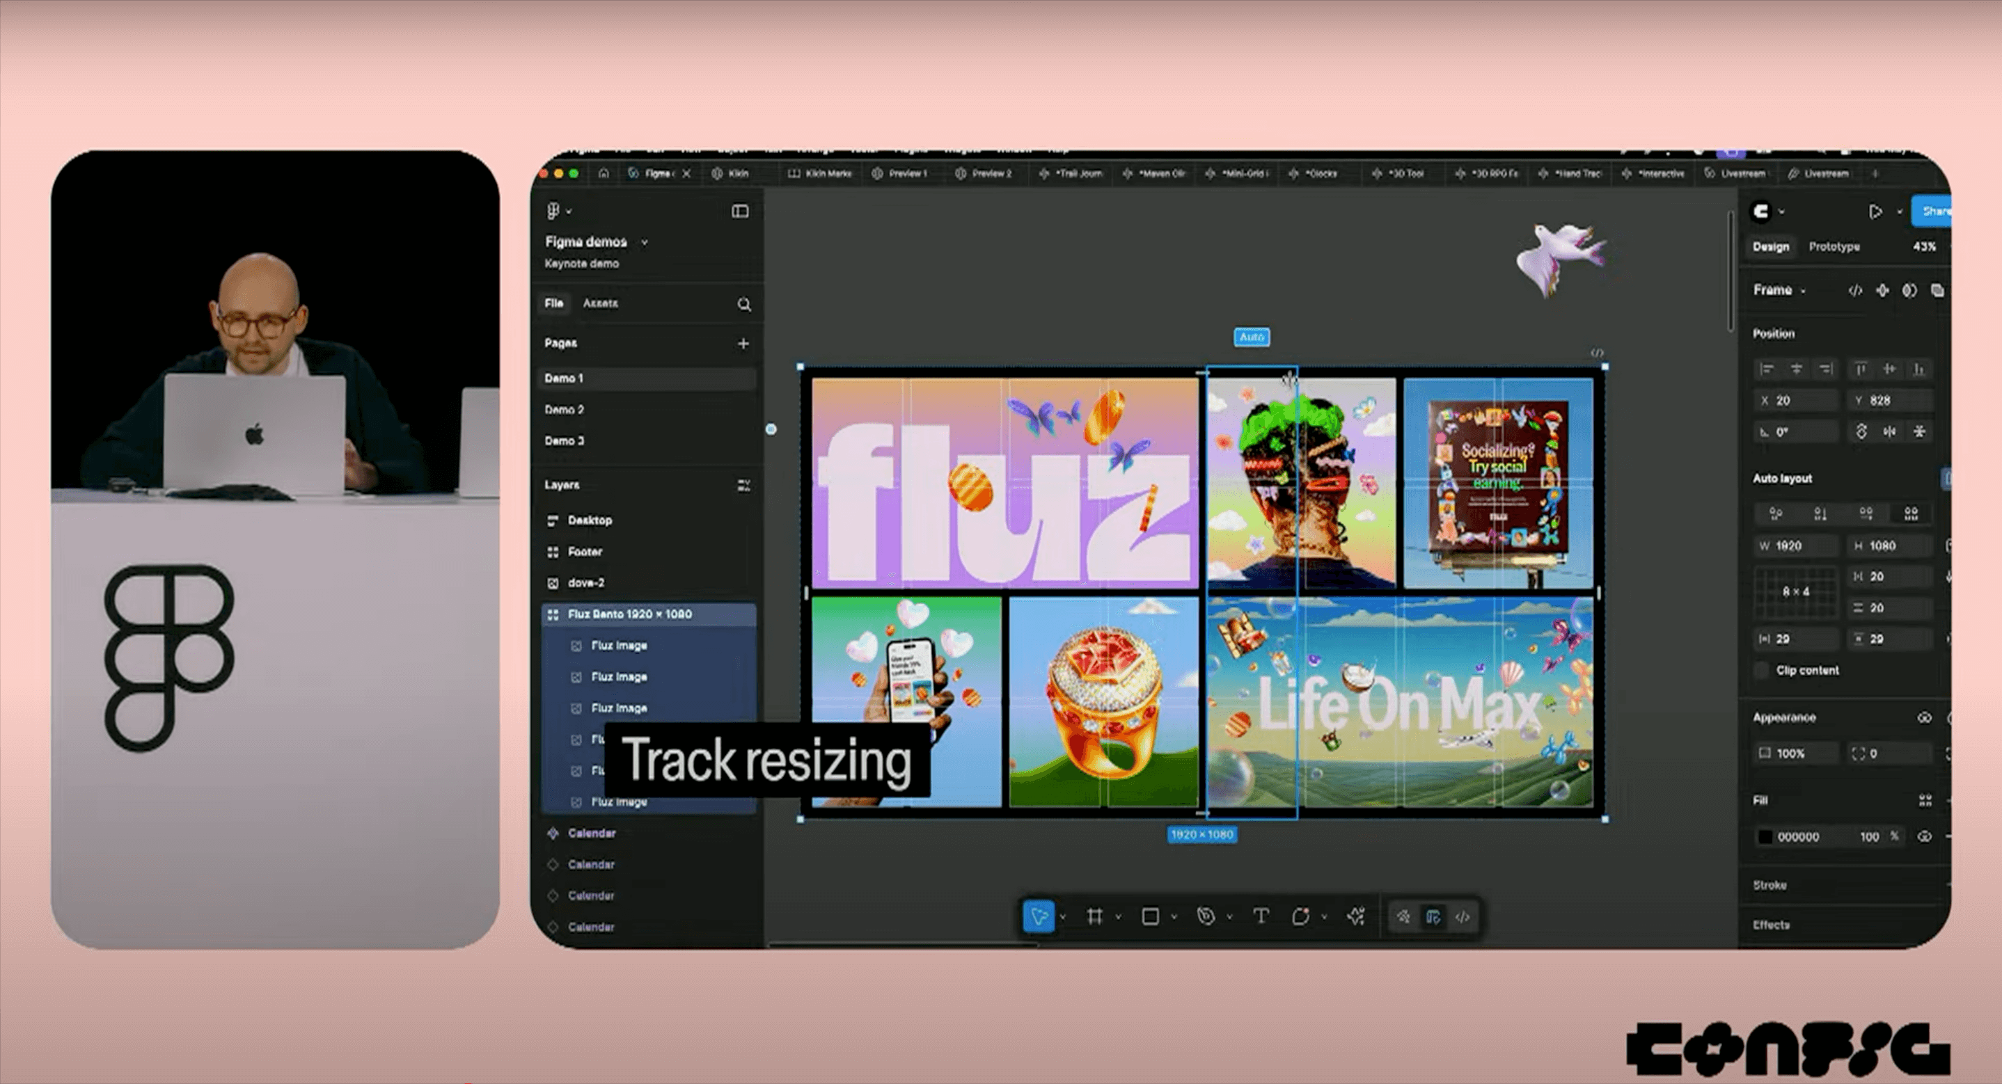Viewport: 2002px width, 1084px height.
Task: Select the Comment tool in bottom toolbar
Action: pos(1300,917)
